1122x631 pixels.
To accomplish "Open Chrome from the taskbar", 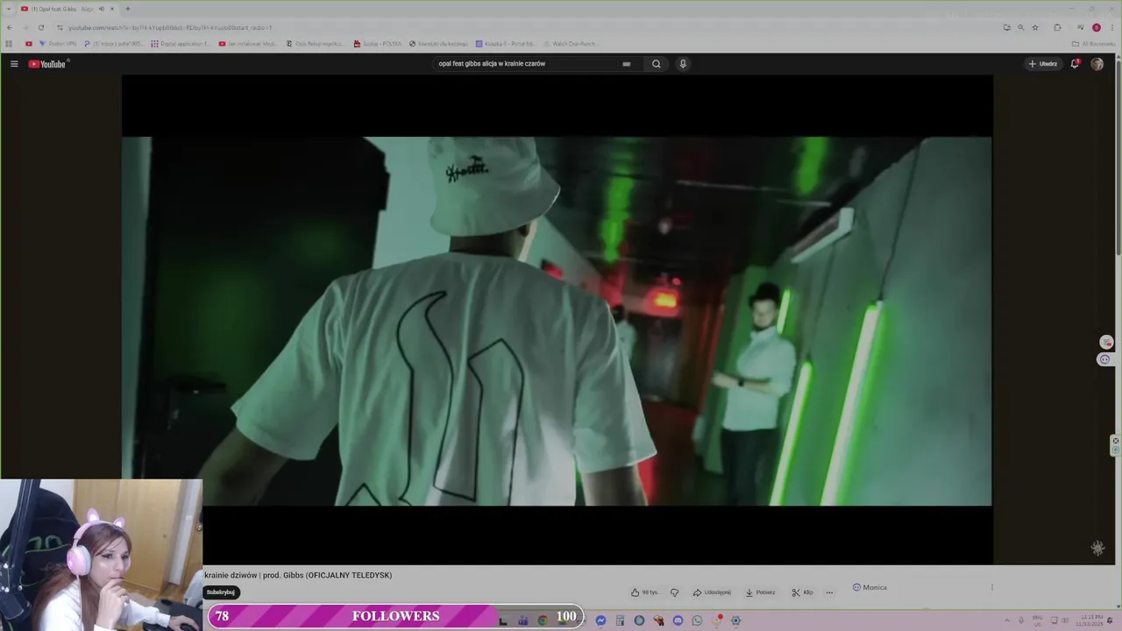I will tap(543, 620).
